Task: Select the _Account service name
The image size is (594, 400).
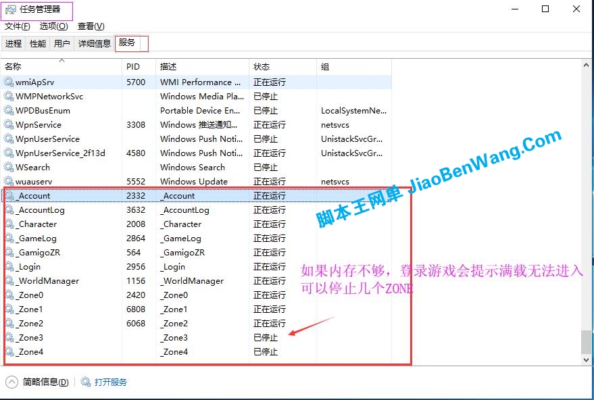Action: [33, 195]
